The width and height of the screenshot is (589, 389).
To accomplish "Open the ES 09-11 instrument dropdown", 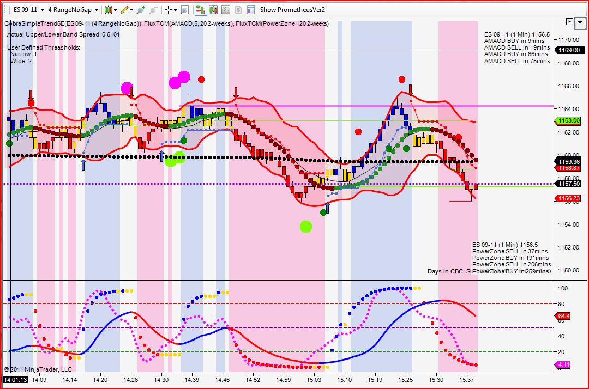I will point(28,10).
